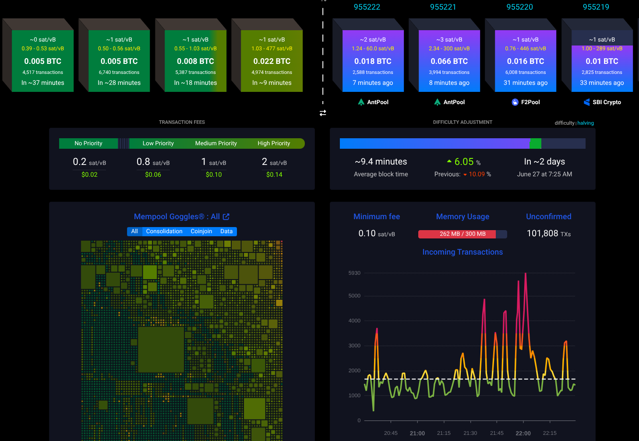Screen dimensions: 639x441
Task: Click the AntPool logo under block 955221
Action: pos(438,102)
